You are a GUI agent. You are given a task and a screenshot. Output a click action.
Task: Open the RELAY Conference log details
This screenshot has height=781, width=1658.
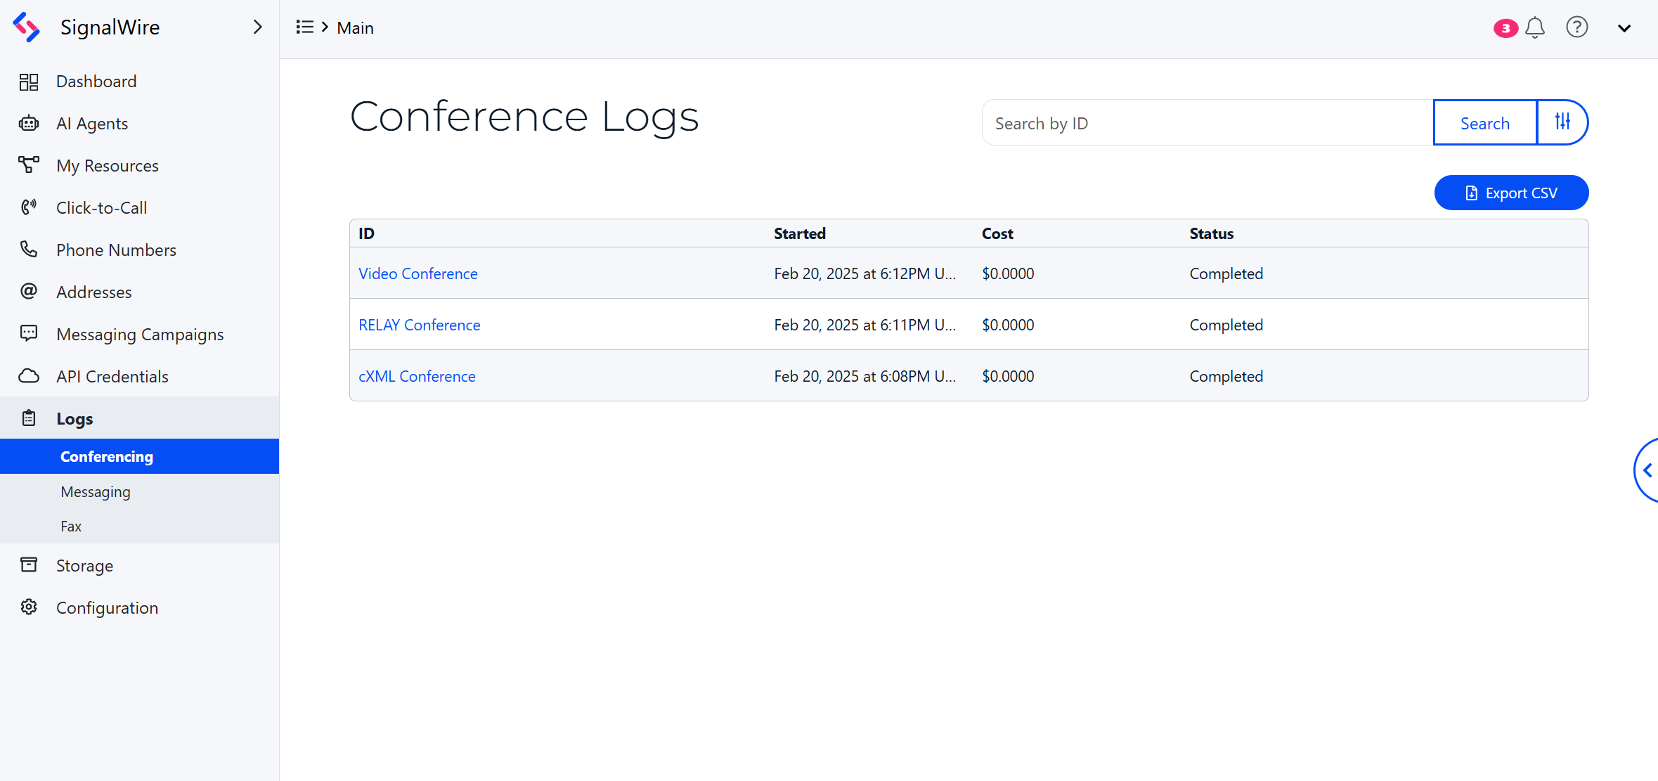pos(419,324)
